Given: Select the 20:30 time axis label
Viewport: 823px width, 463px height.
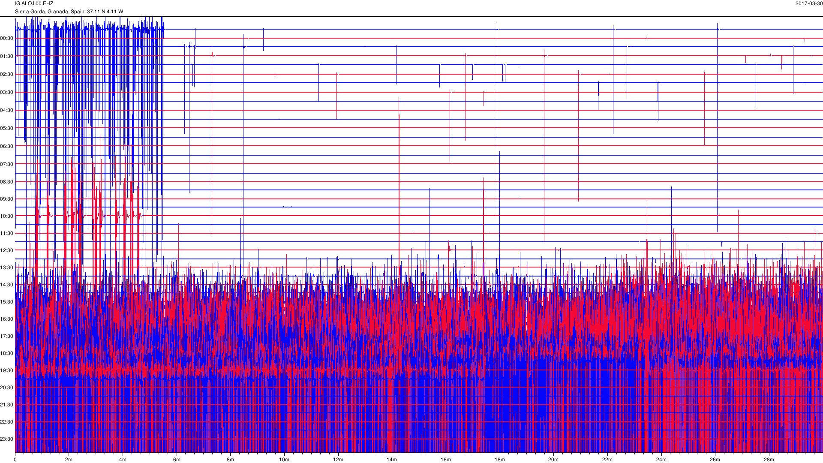Looking at the screenshot, I should click(x=7, y=388).
